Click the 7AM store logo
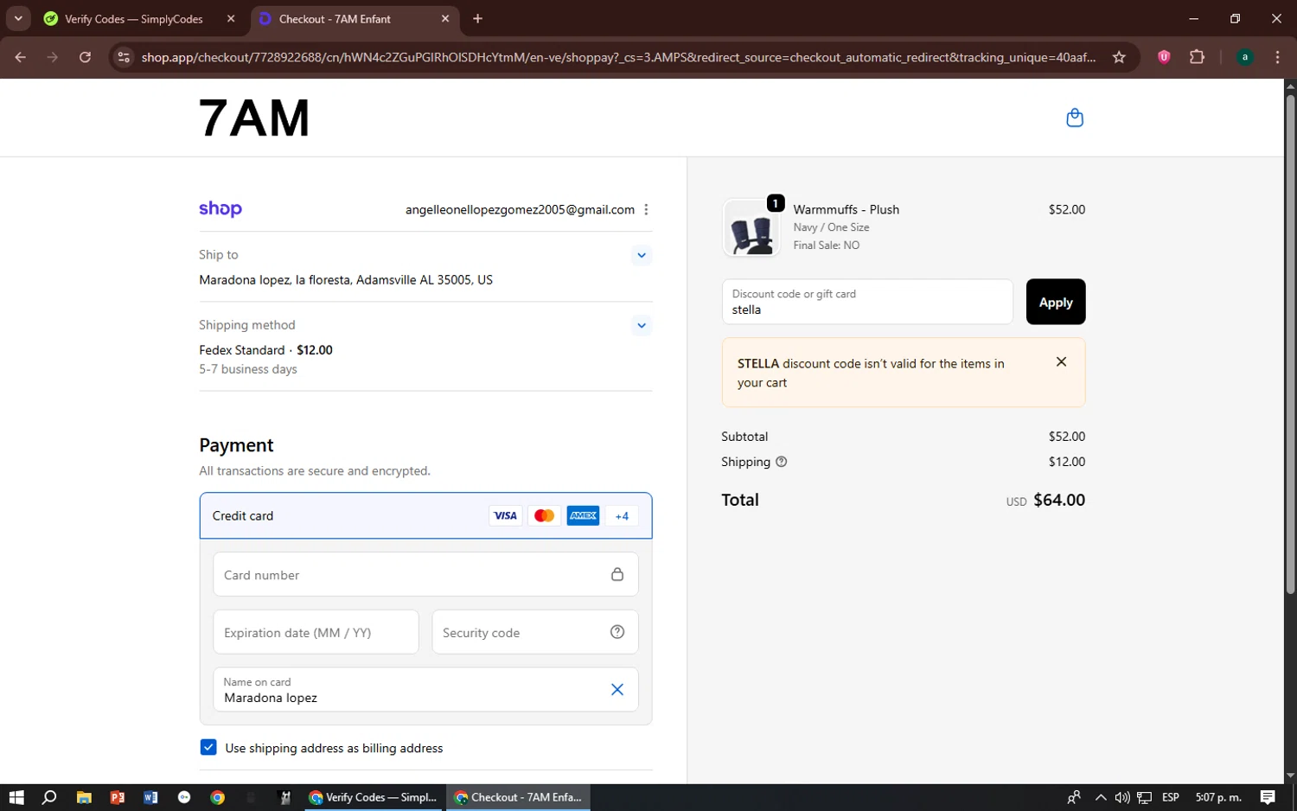 tap(254, 118)
